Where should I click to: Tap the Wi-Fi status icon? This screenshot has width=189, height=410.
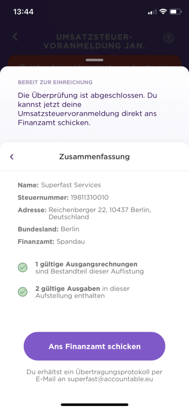tap(163, 12)
